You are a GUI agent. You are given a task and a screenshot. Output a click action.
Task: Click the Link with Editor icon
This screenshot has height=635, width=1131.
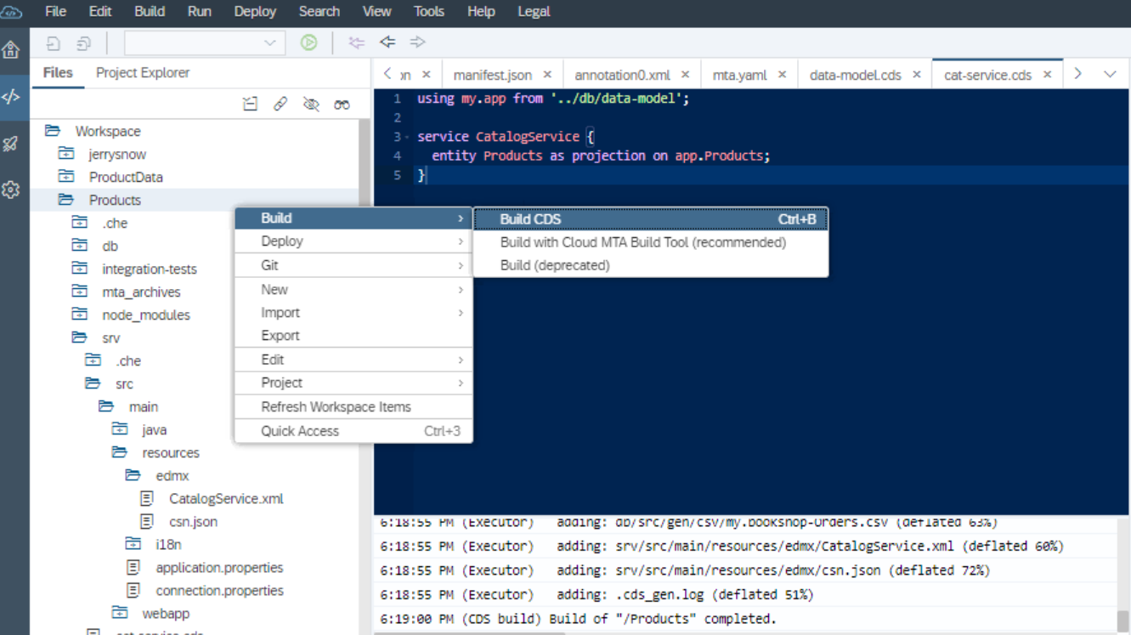(x=280, y=104)
